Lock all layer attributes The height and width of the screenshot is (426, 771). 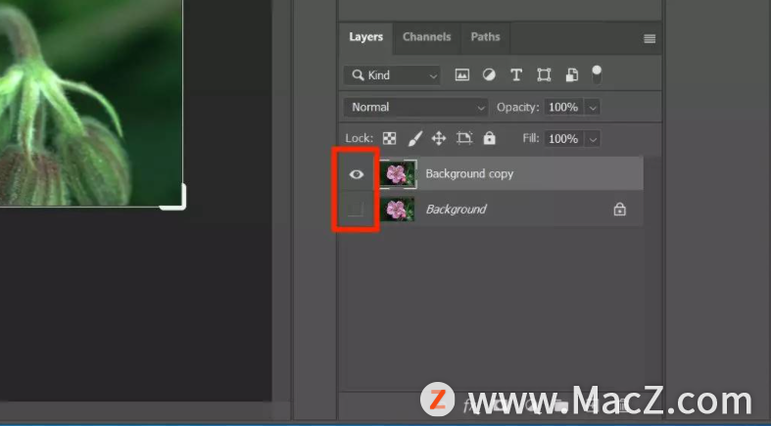[489, 138]
